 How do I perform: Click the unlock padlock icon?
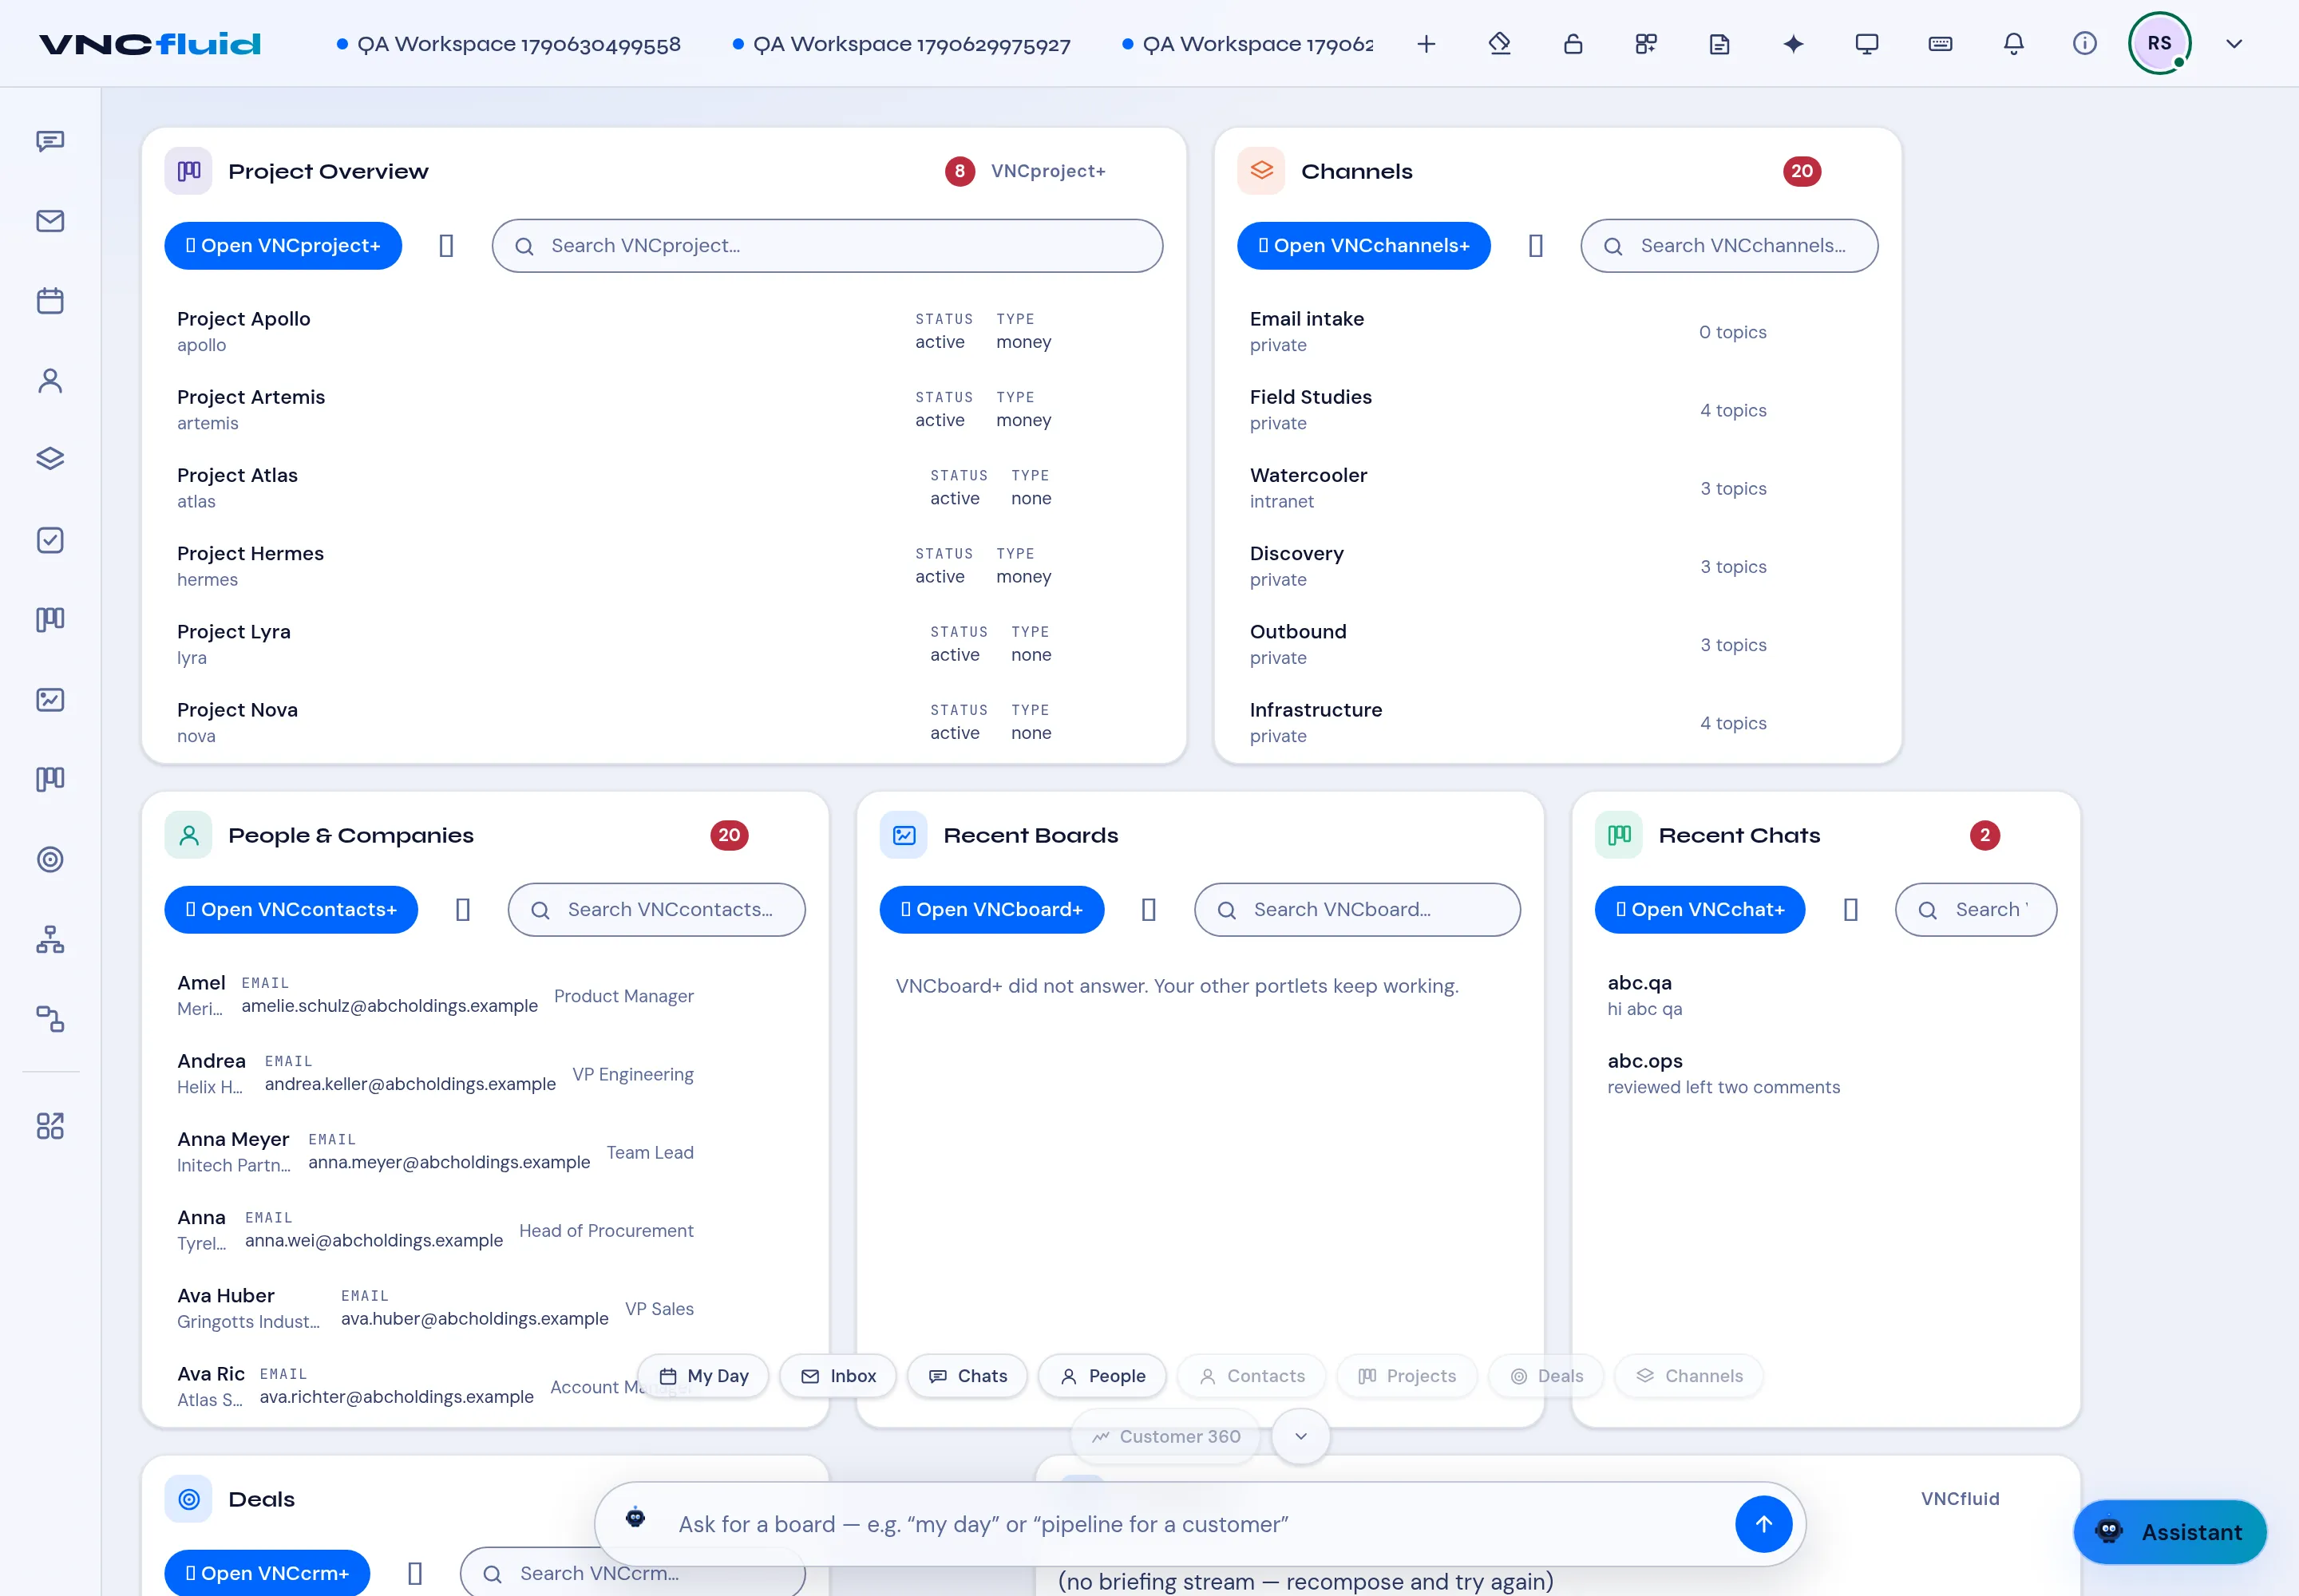coord(1573,44)
